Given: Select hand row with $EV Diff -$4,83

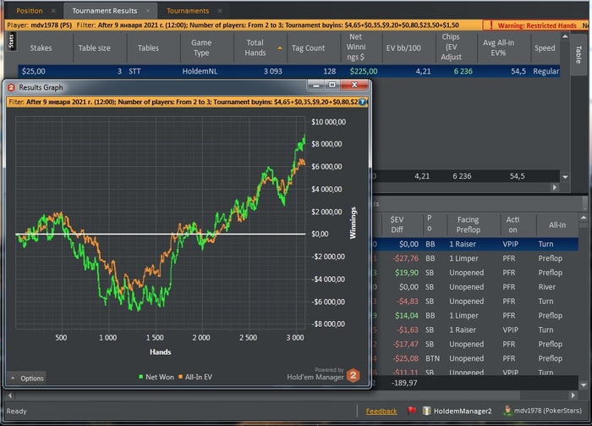Looking at the screenshot, I should tap(475, 302).
